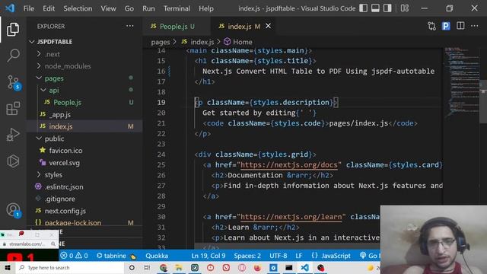Open the Search view in activity bar
487x274 pixels.
tap(13, 56)
